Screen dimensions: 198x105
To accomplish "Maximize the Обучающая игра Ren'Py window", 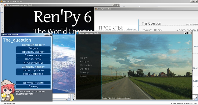I will tap(188, 33).
